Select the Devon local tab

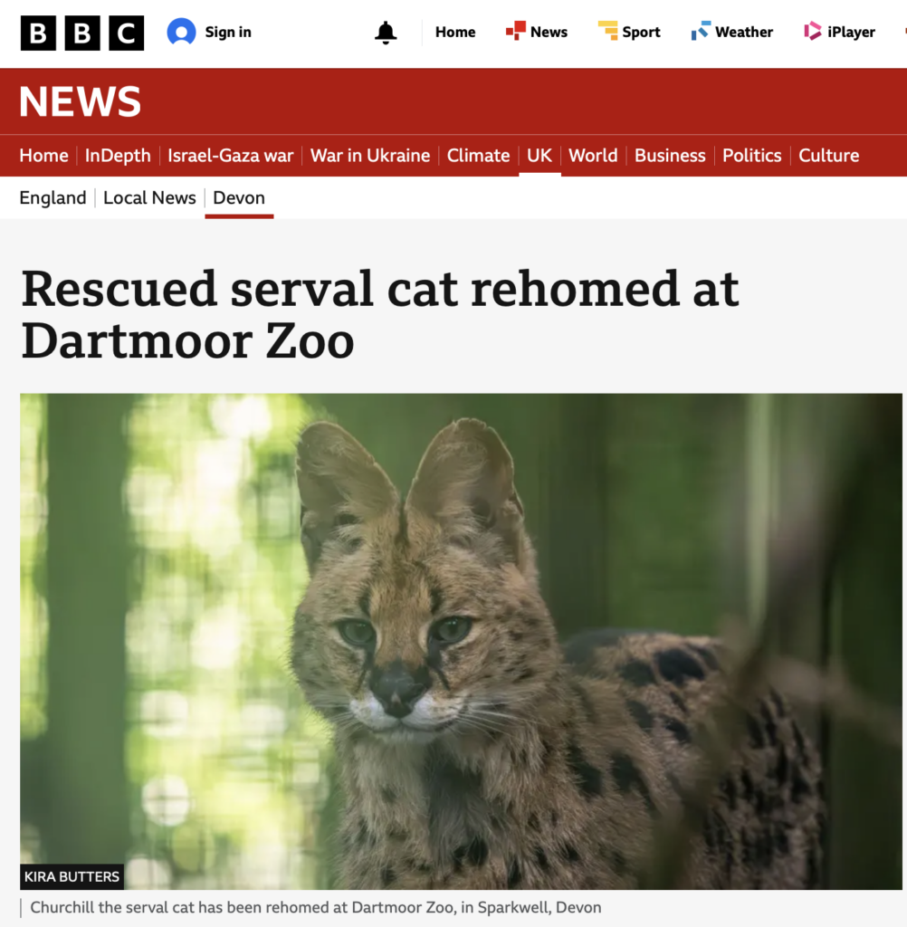coord(239,198)
